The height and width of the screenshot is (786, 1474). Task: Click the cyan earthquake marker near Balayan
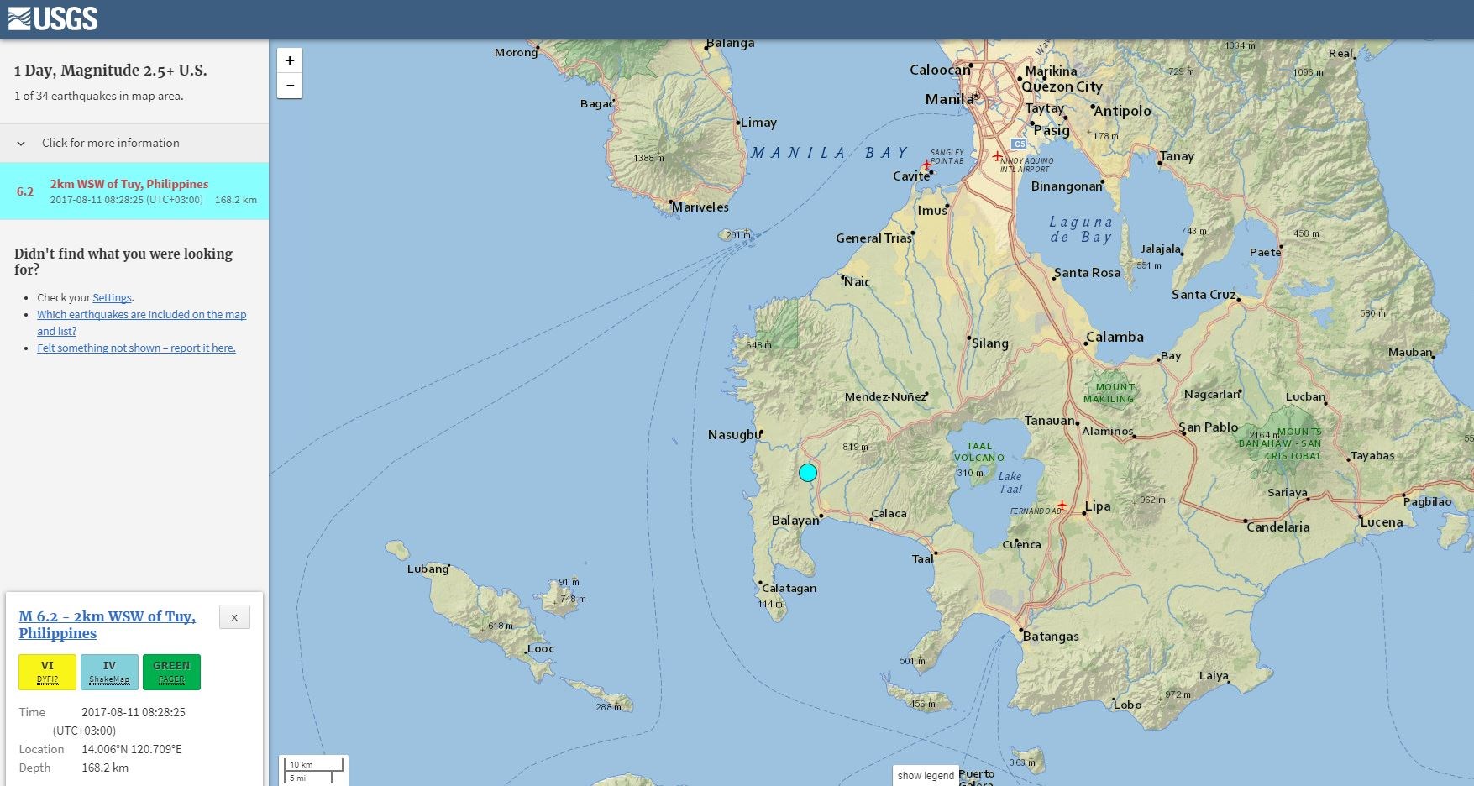tap(807, 473)
